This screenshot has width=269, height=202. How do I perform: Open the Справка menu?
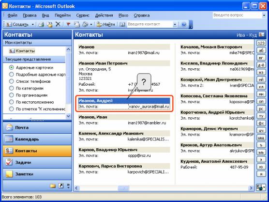point(142,16)
